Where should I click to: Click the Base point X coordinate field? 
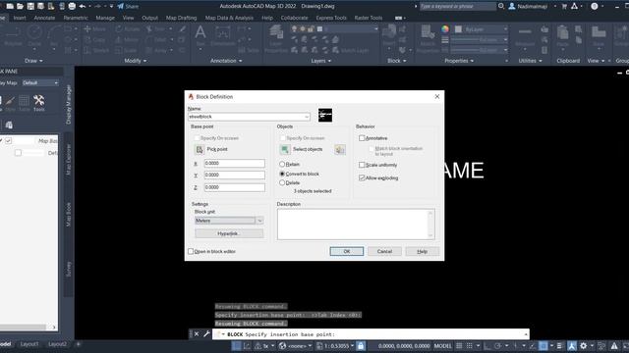click(234, 164)
